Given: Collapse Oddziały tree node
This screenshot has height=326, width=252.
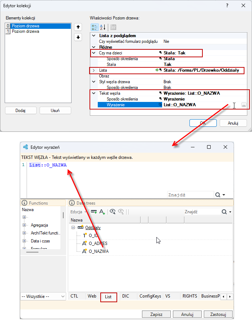Looking at the screenshot, I should point(73,227).
